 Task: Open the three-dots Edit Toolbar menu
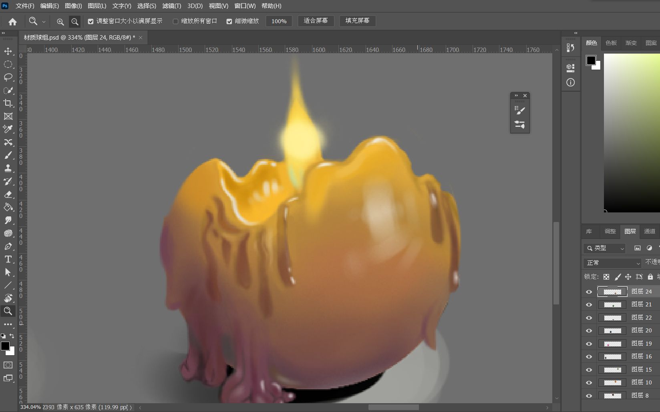tap(8, 324)
